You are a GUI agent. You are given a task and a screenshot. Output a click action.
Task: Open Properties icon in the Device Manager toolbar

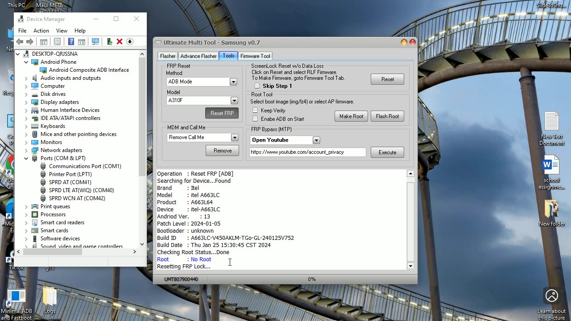point(57,41)
